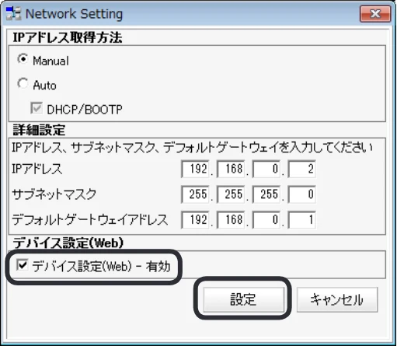This screenshot has width=397, height=346.
Task: Click the Network Setting title bar icon
Action: pos(13,13)
